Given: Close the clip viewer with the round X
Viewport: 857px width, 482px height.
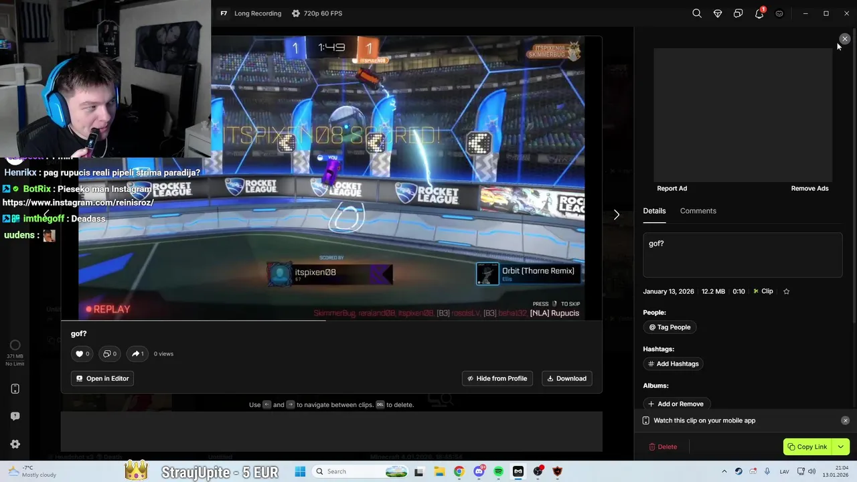Looking at the screenshot, I should pyautogui.click(x=845, y=39).
